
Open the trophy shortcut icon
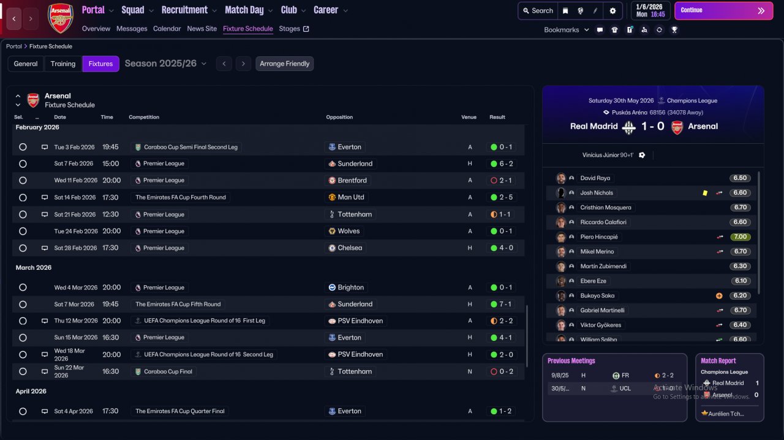674,29
